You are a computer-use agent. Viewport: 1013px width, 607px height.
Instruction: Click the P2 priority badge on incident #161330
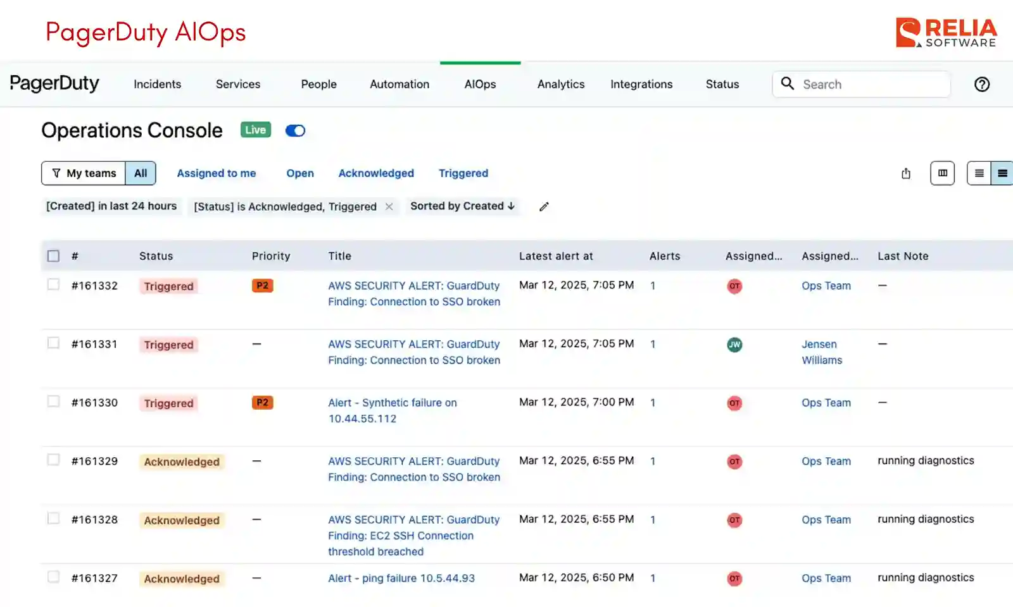262,402
